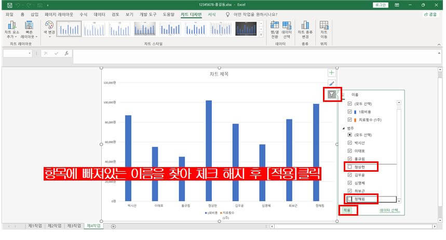The height and width of the screenshot is (240, 446).
Task: Click the 적용 (Apply) button
Action: pyautogui.click(x=347, y=210)
